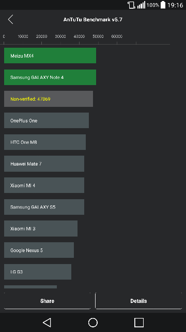The image size is (186, 332).
Task: Open recent apps square button
Action: [139, 323]
